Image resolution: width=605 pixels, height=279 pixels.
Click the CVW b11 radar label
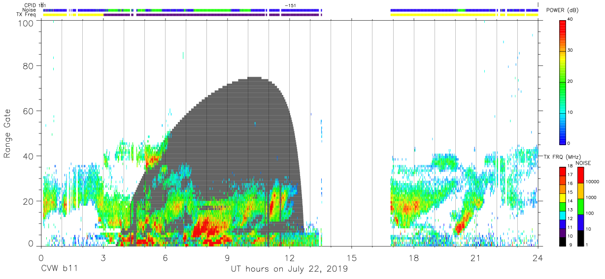tap(59, 269)
